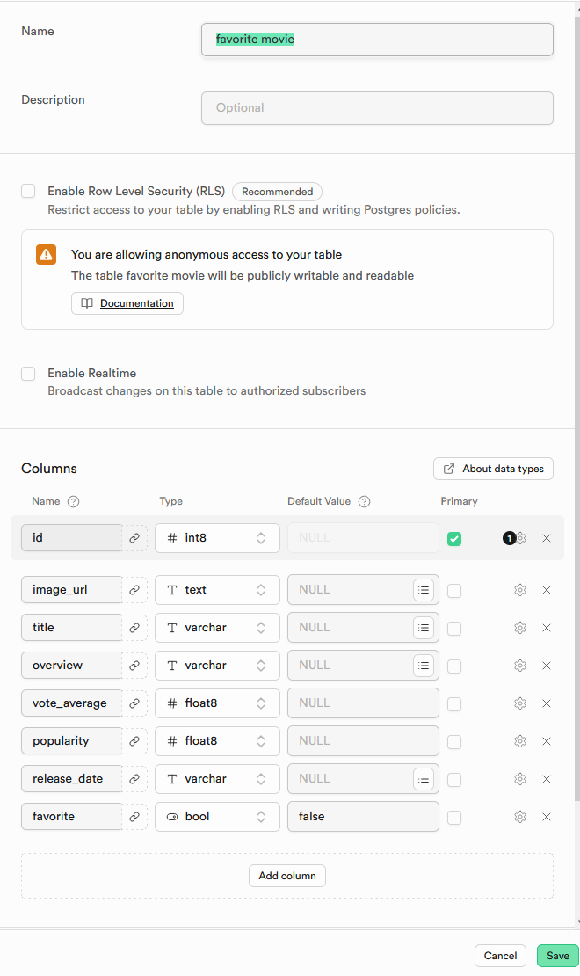
Task: Mark release_date as primary key
Action: [454, 779]
